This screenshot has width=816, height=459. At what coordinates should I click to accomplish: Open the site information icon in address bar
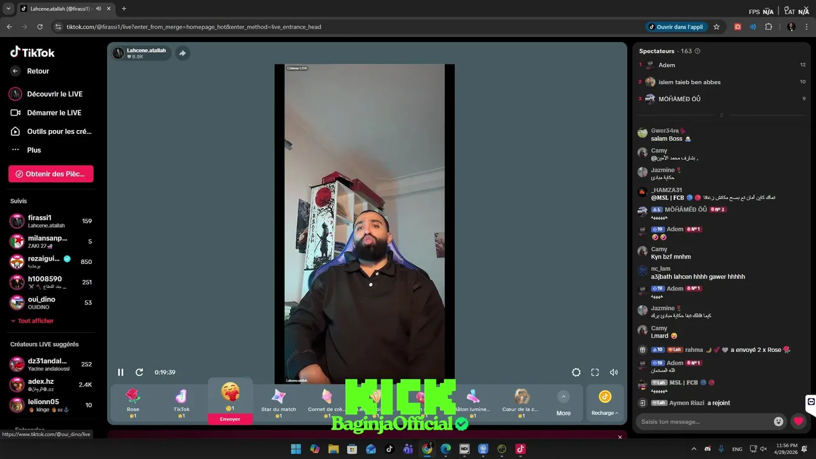click(x=58, y=27)
